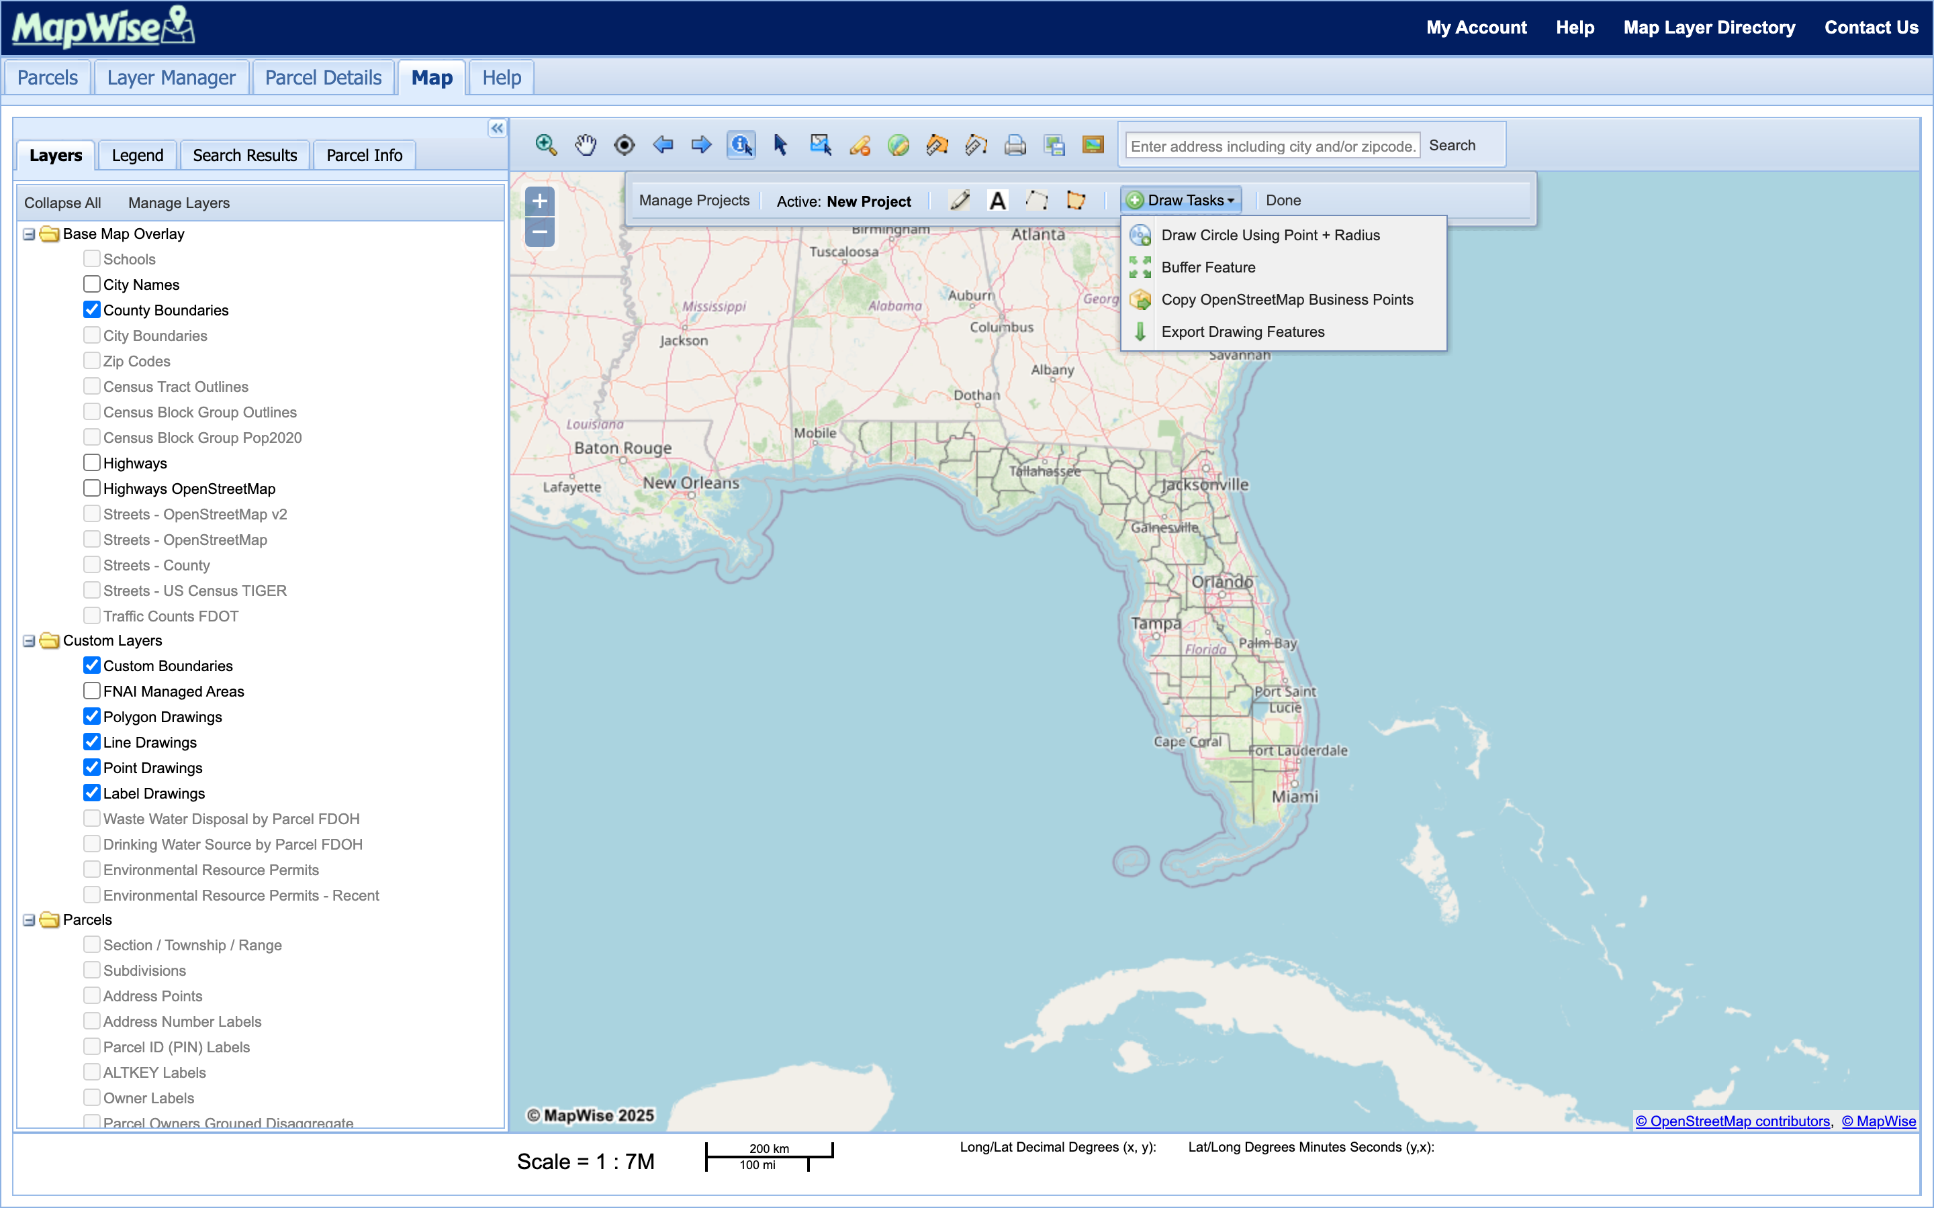1934x1208 pixels.
Task: Uncheck the Custom Boundaries layer
Action: [92, 666]
